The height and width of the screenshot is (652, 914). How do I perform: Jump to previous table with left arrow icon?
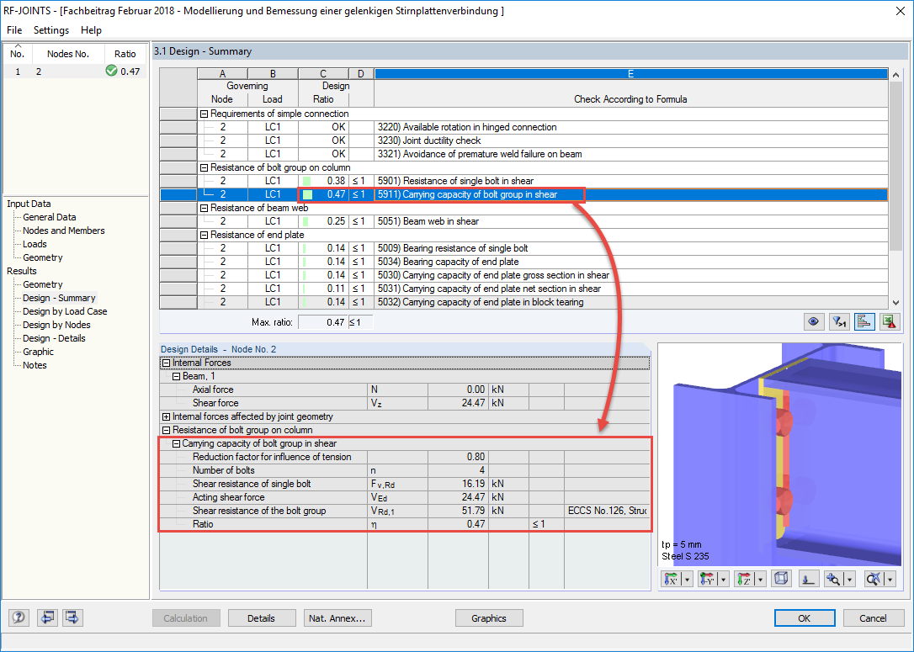point(47,618)
